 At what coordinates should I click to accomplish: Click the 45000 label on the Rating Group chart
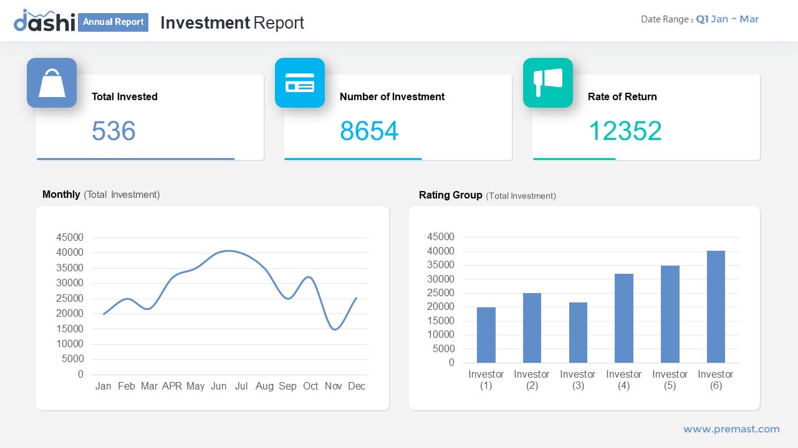[x=441, y=236]
